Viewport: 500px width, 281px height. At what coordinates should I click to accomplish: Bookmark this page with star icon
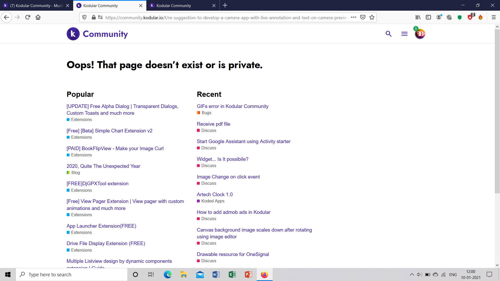372,17
